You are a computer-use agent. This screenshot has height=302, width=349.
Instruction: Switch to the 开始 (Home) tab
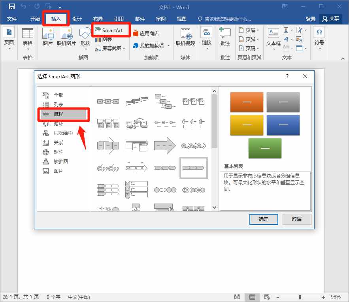coord(35,19)
